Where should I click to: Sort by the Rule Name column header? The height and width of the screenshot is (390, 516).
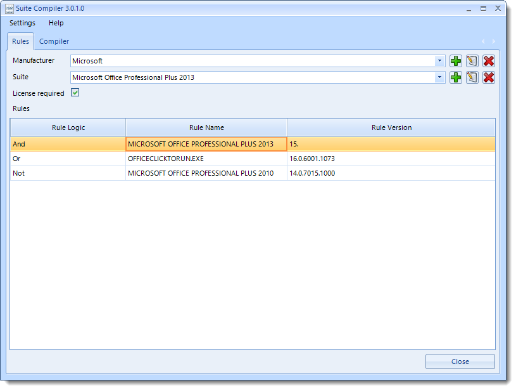click(x=206, y=127)
